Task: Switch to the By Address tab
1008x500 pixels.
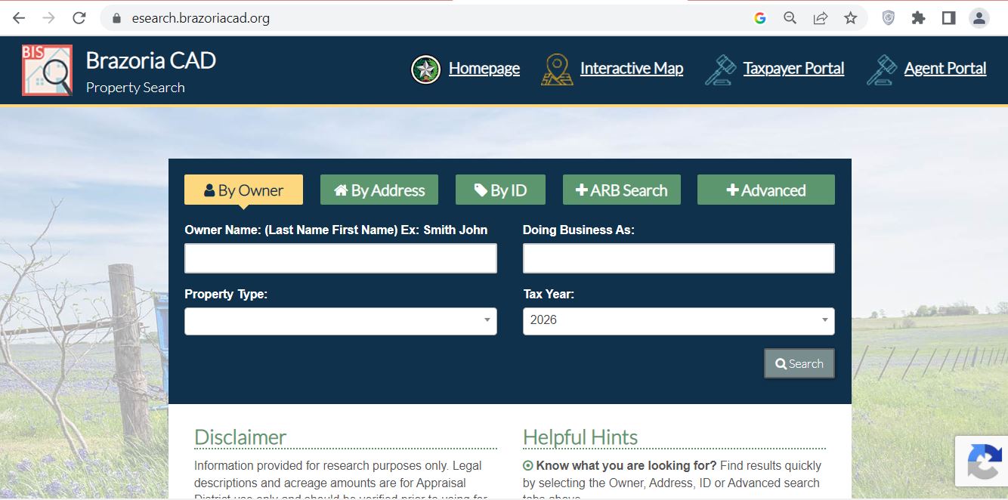Action: 379,190
